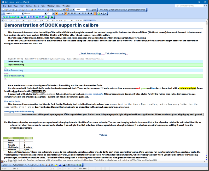Open Print Preview icon
The image size is (209, 171).
point(16,10)
